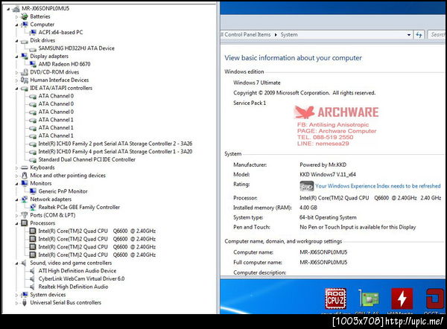
Task: Click the Service Pack 1 text
Action: 250,103
